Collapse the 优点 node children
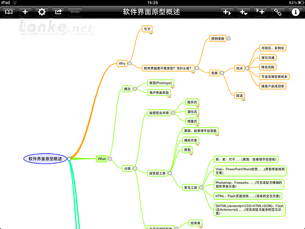Screen dimensions: 305x229 coord(247,68)
